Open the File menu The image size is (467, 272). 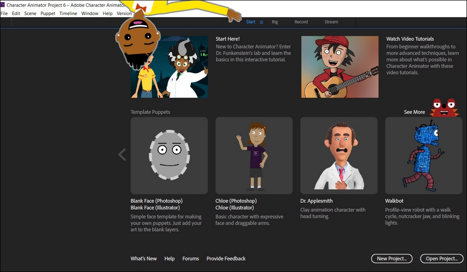click(x=4, y=14)
